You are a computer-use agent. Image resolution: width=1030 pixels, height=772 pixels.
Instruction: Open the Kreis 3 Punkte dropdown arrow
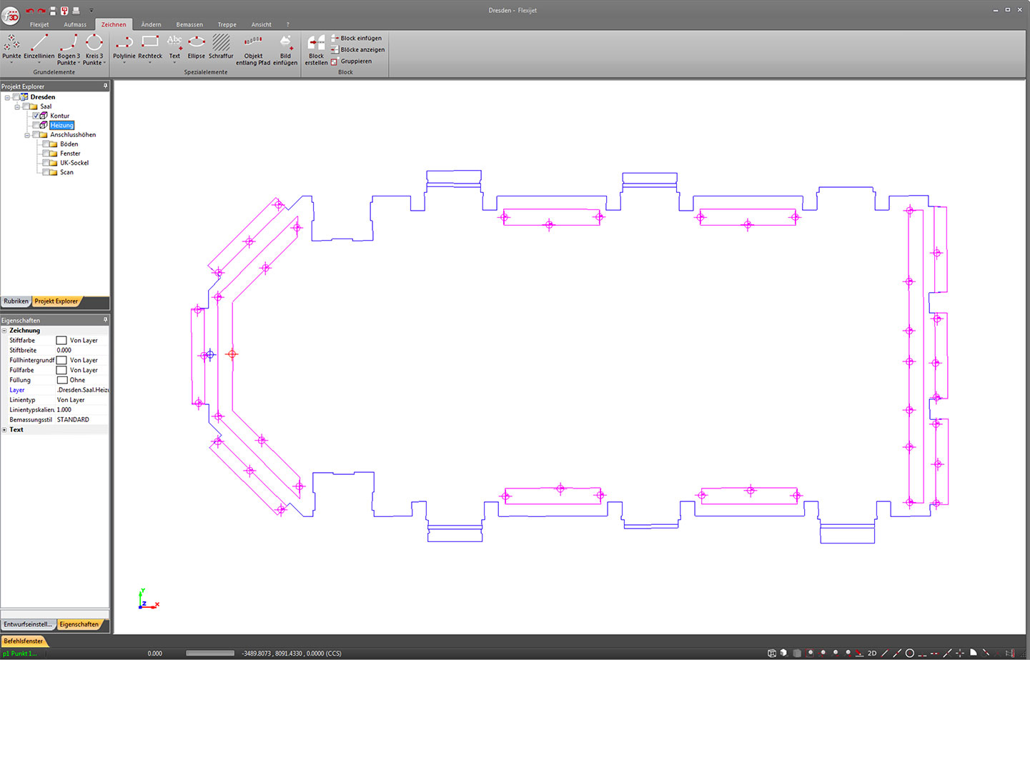104,63
